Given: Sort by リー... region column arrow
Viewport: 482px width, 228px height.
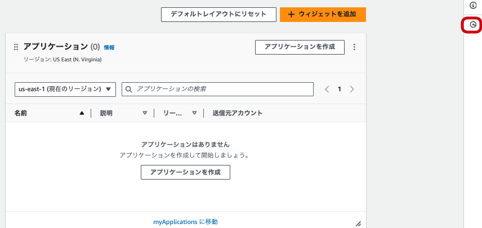Looking at the screenshot, I should [194, 113].
